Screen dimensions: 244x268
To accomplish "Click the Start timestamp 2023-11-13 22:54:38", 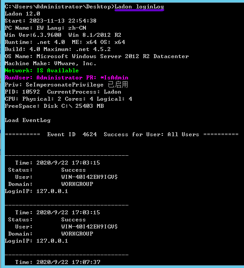I will coord(50,21).
